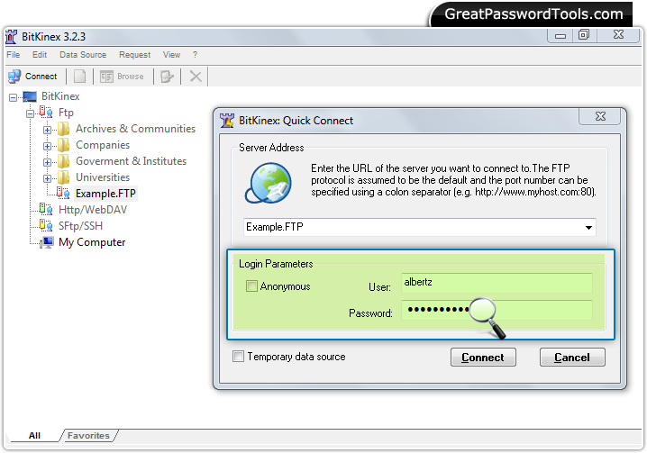
Task: Select Example.FTP in the tree
Action: tap(105, 194)
